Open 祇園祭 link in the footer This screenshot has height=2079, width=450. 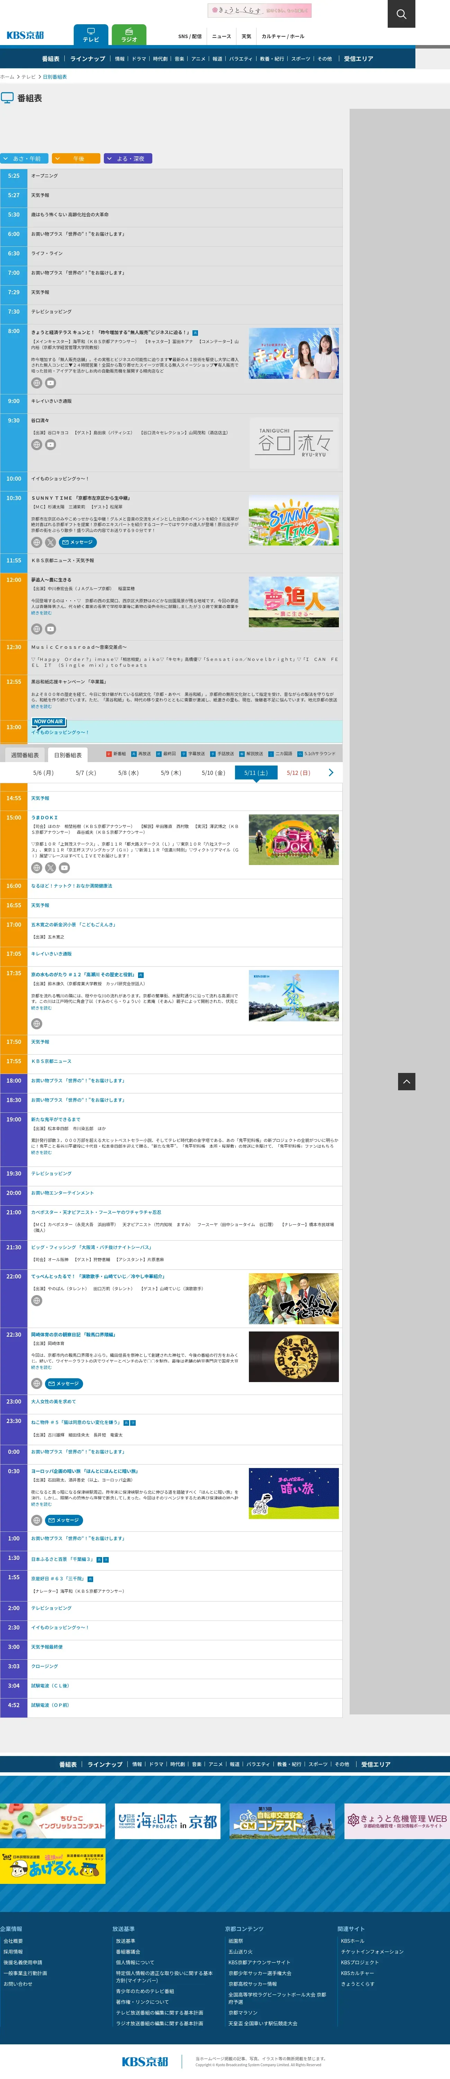[x=235, y=1941]
